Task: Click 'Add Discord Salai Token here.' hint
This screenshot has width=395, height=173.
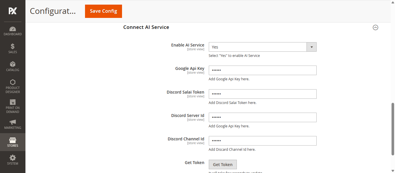Action: 232,103
